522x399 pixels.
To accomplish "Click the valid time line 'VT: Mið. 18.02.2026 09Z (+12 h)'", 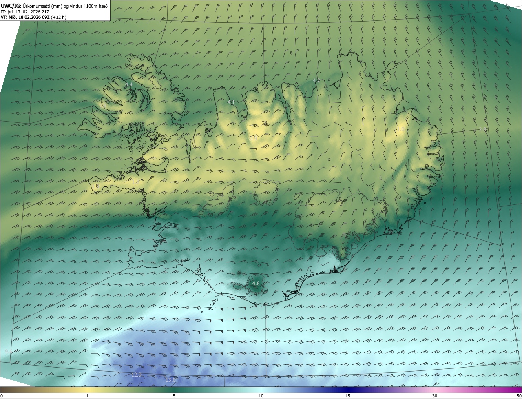I will click(x=34, y=17).
